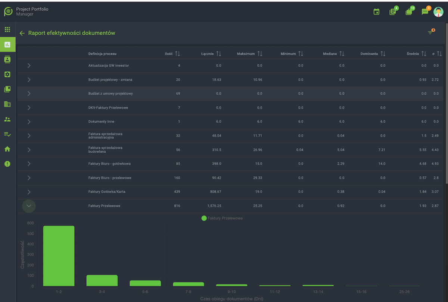
Task: Expand the Faktury Gotówka/Karta row
Action: click(29, 192)
